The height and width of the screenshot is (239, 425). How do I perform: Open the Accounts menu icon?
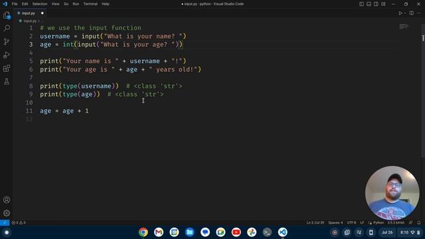[x=7, y=200]
